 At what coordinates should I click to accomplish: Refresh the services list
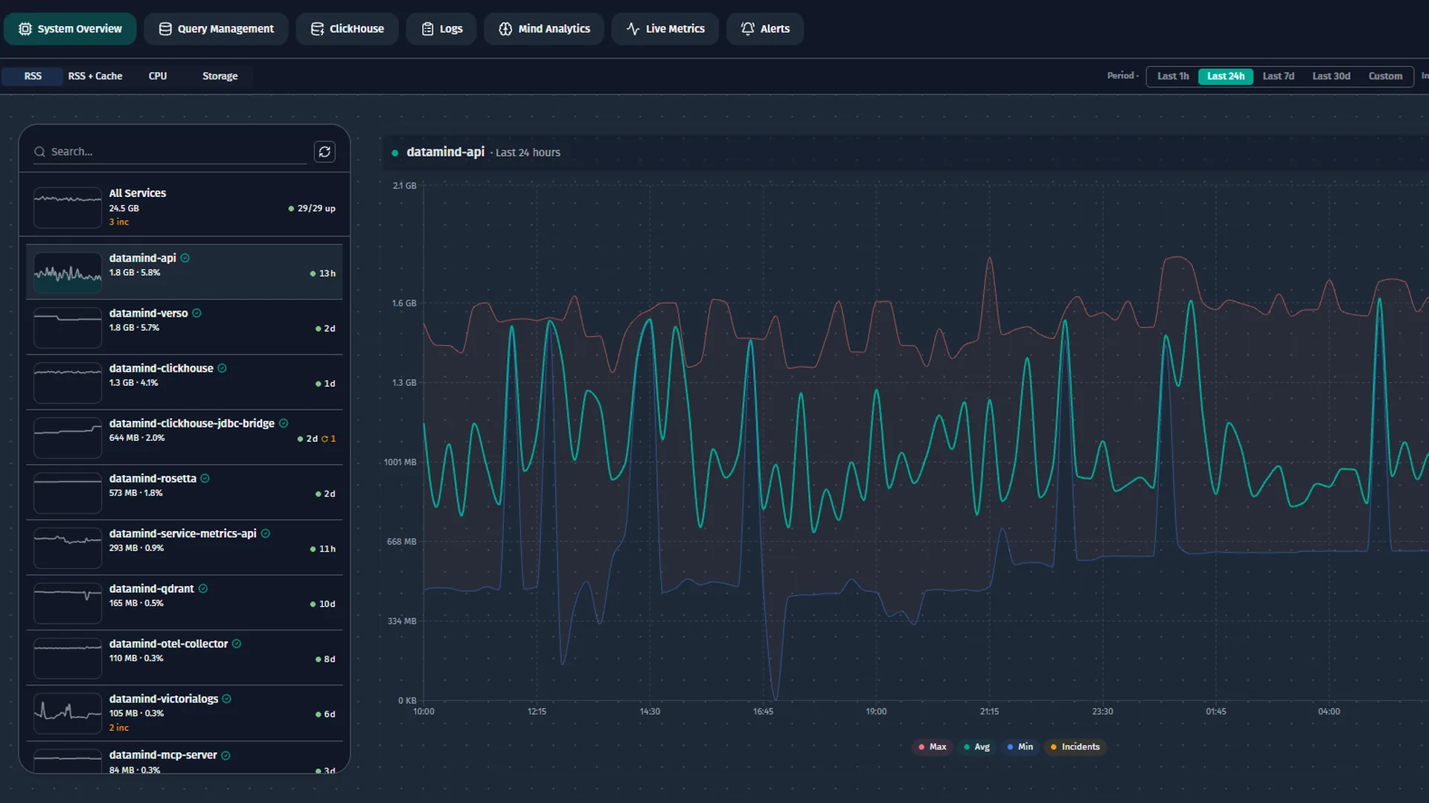(325, 152)
